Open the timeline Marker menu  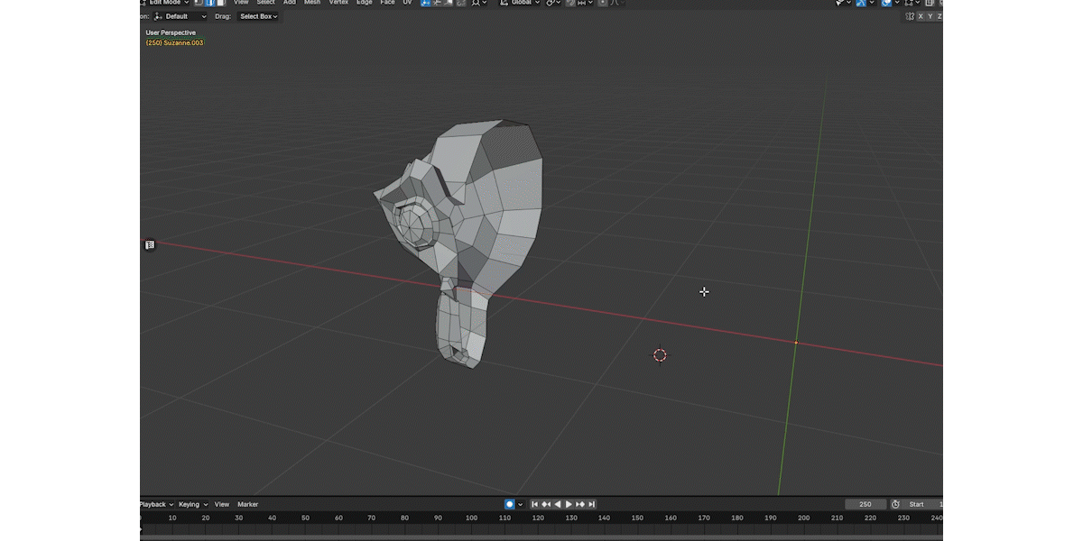pyautogui.click(x=247, y=504)
